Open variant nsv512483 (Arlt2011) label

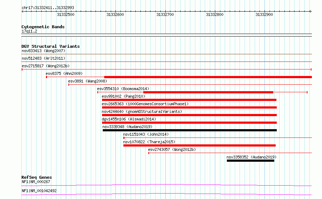43,58
